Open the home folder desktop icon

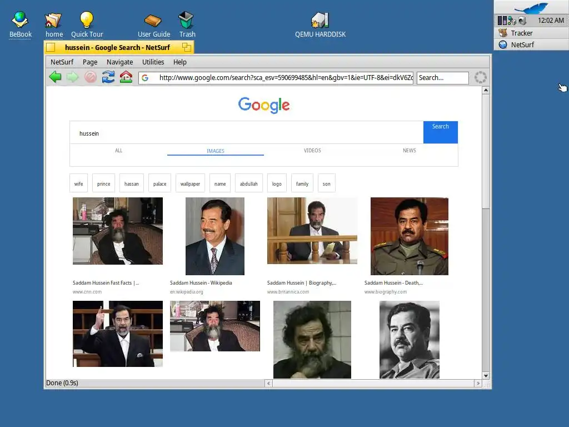pos(54,24)
